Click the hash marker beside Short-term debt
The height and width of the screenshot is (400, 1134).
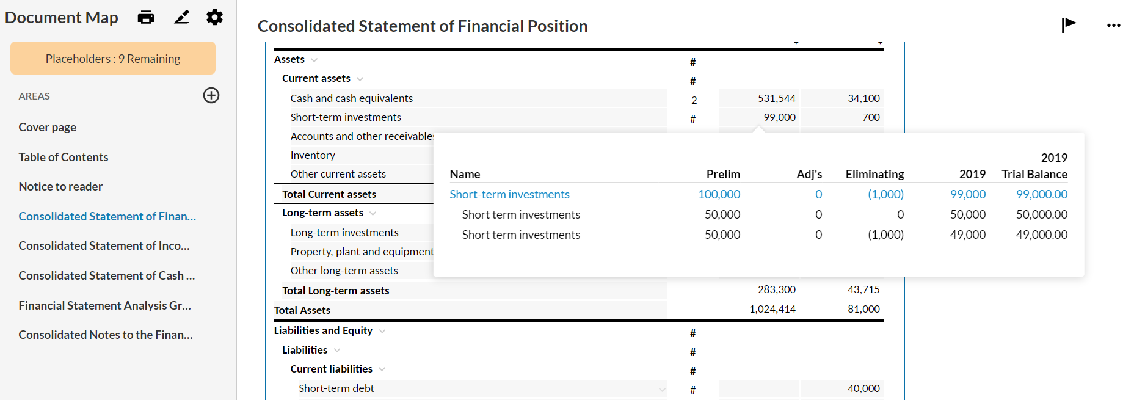[x=692, y=390]
